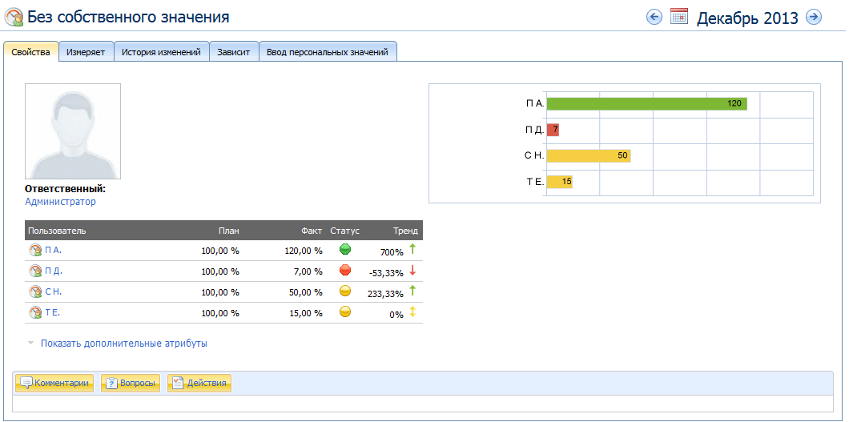Viewport: 853px width, 422px height.
Task: Click the green 120 chart bar
Action: pyautogui.click(x=646, y=103)
